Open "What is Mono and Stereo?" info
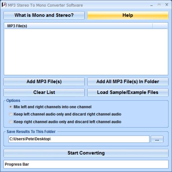This screenshot has height=172, width=172. coord(44,15)
